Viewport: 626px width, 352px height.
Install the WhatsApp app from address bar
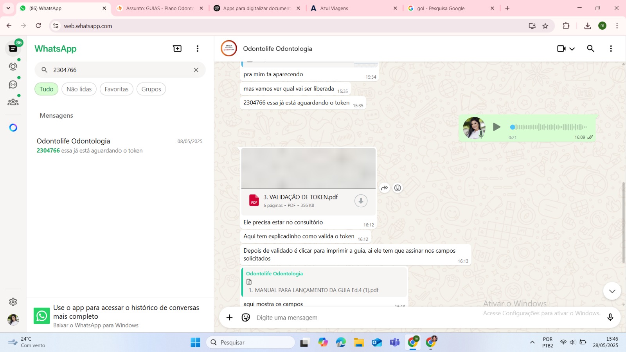click(532, 26)
